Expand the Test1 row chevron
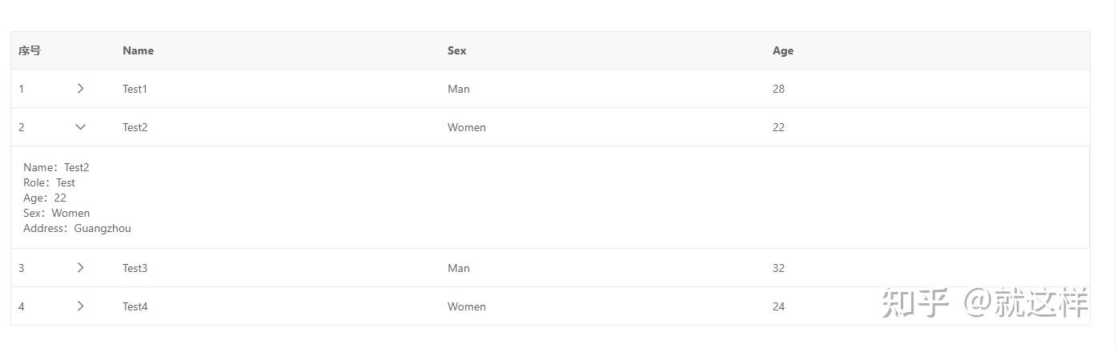Viewport: 1117px width, 348px height. coord(80,89)
